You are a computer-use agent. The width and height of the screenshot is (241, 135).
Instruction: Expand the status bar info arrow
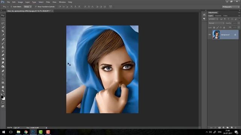point(46,127)
